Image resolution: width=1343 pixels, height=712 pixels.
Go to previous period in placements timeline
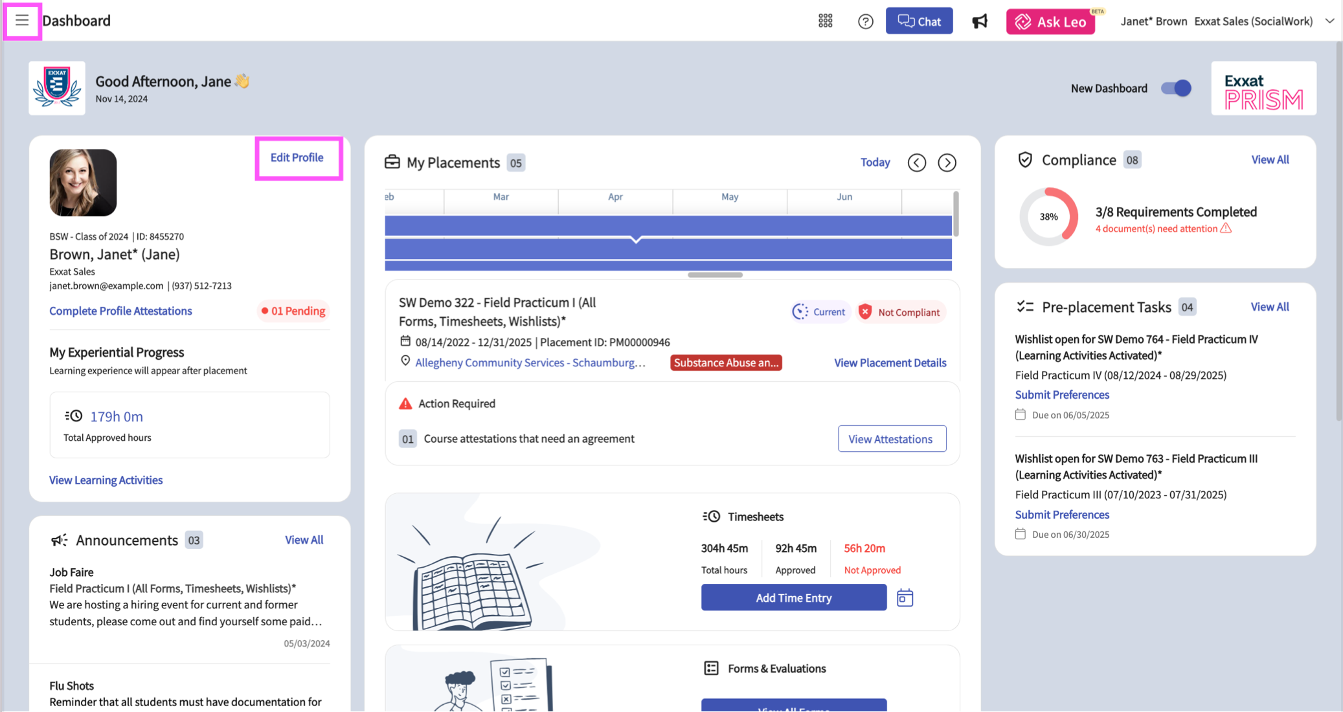pos(916,162)
